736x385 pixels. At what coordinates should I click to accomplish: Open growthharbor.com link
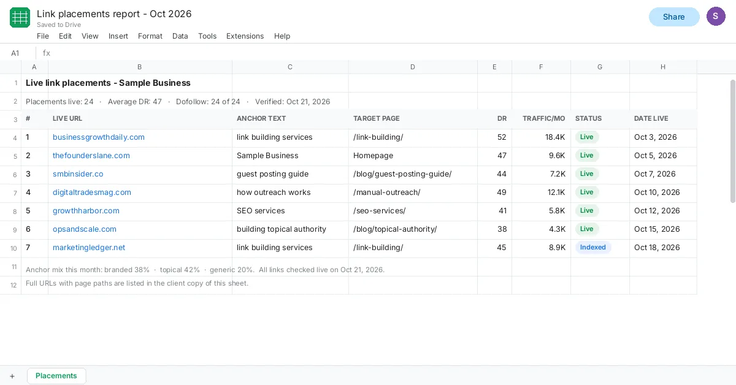pyautogui.click(x=86, y=211)
